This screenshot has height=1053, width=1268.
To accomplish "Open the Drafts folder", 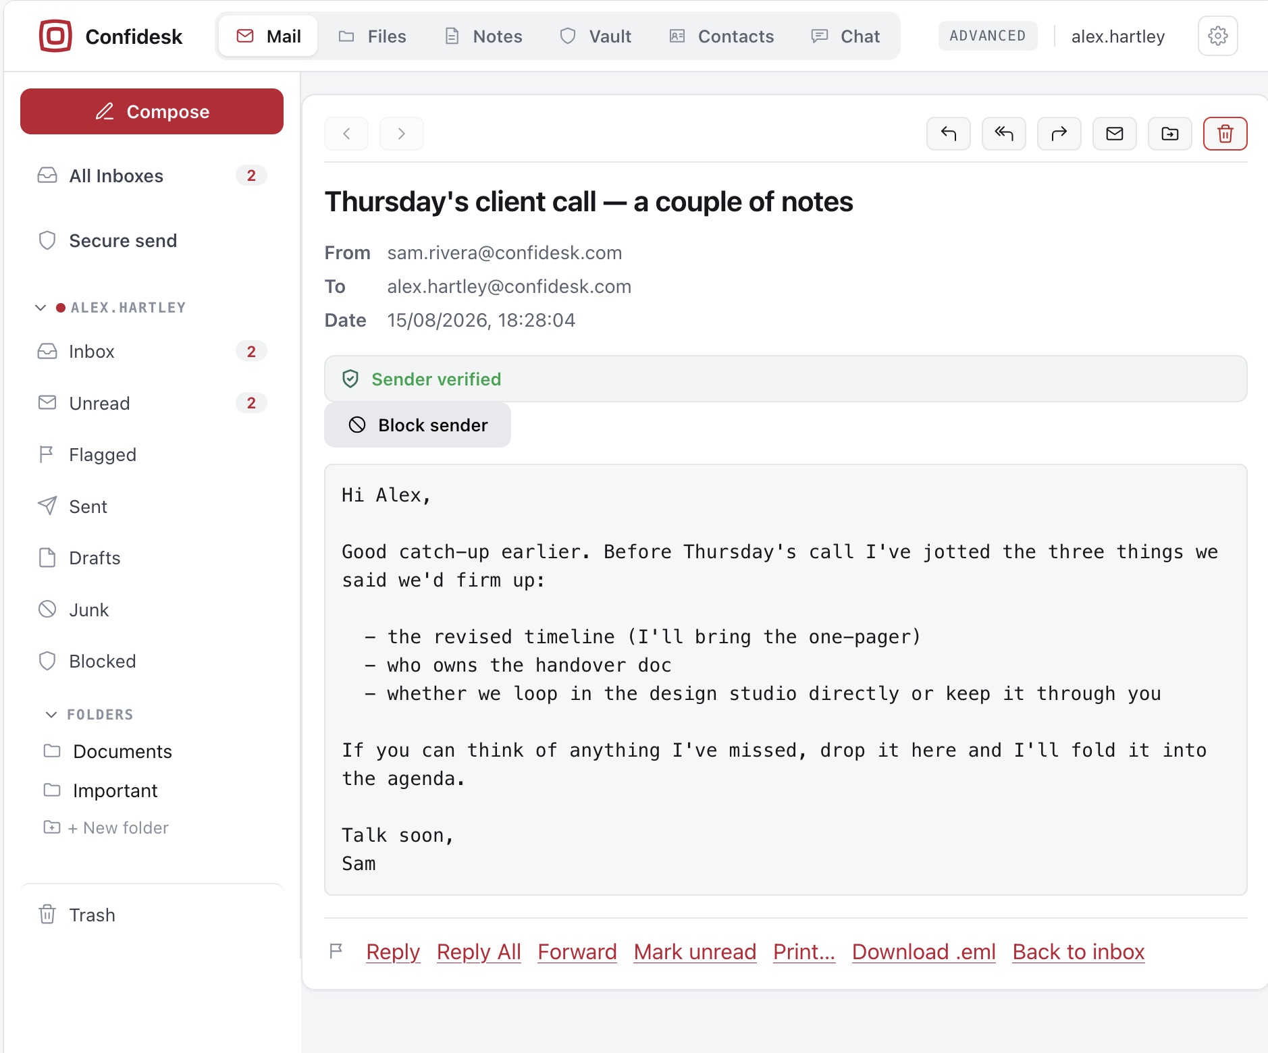I will coord(152,558).
